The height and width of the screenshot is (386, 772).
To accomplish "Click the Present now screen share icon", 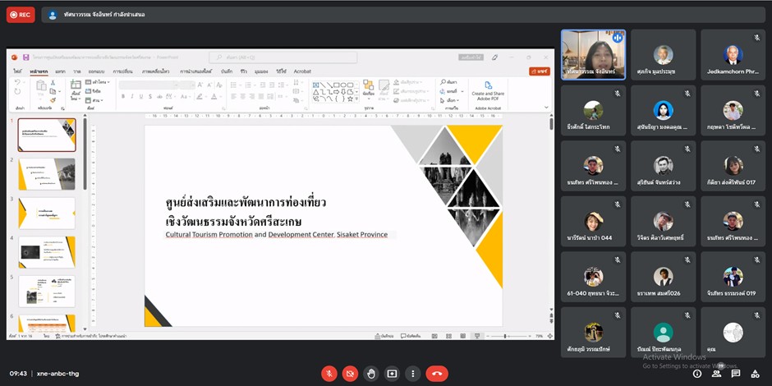I will (x=392, y=374).
